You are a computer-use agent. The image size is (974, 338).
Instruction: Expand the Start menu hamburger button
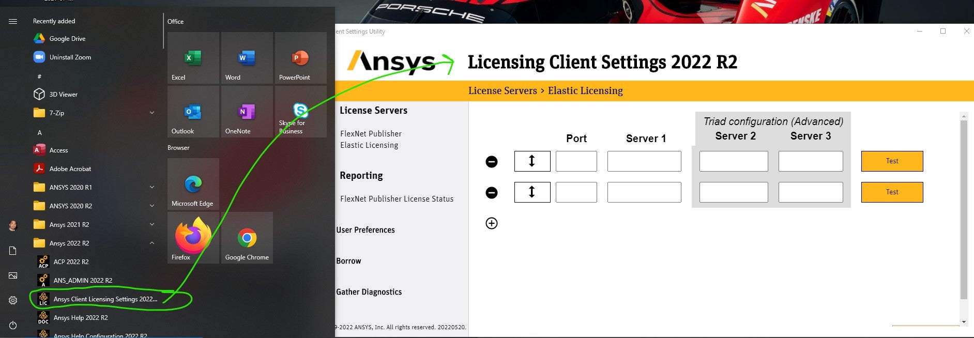[x=13, y=21]
